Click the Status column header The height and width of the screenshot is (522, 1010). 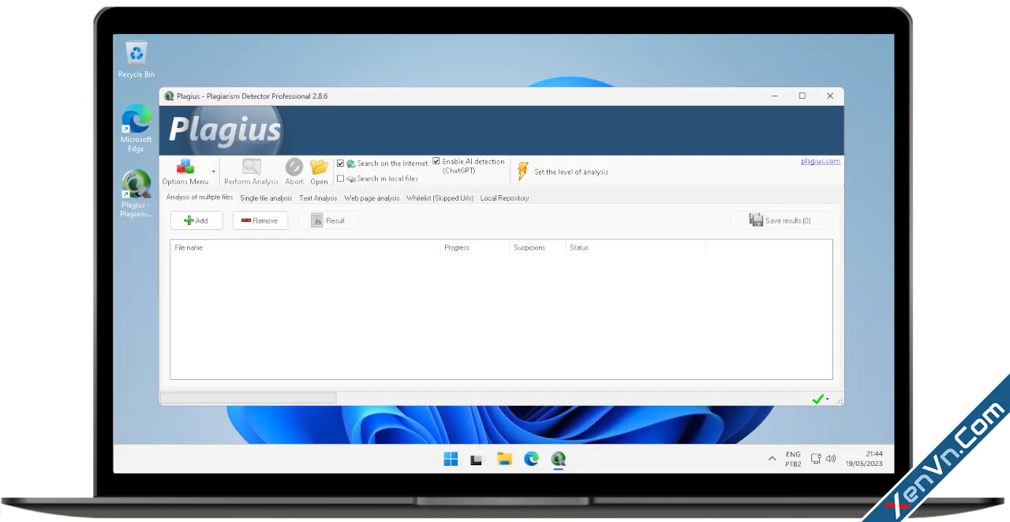(x=635, y=248)
